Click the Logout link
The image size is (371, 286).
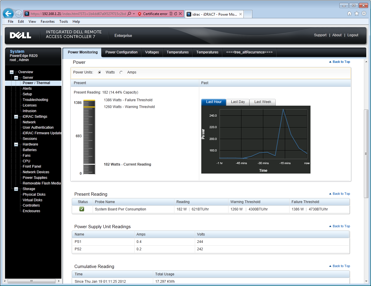(353, 35)
